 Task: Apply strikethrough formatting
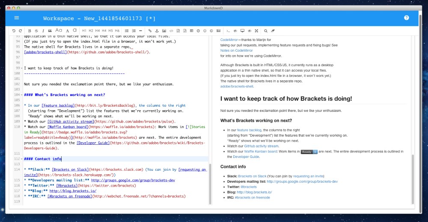(36, 31)
